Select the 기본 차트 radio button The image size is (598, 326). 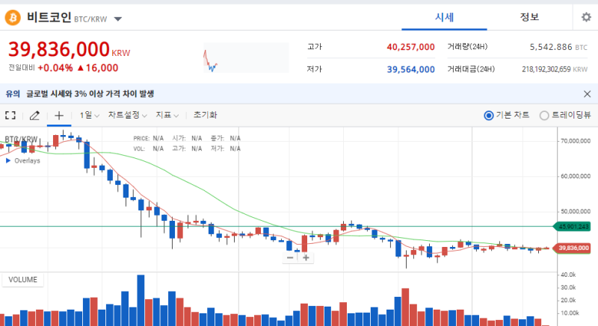click(489, 116)
